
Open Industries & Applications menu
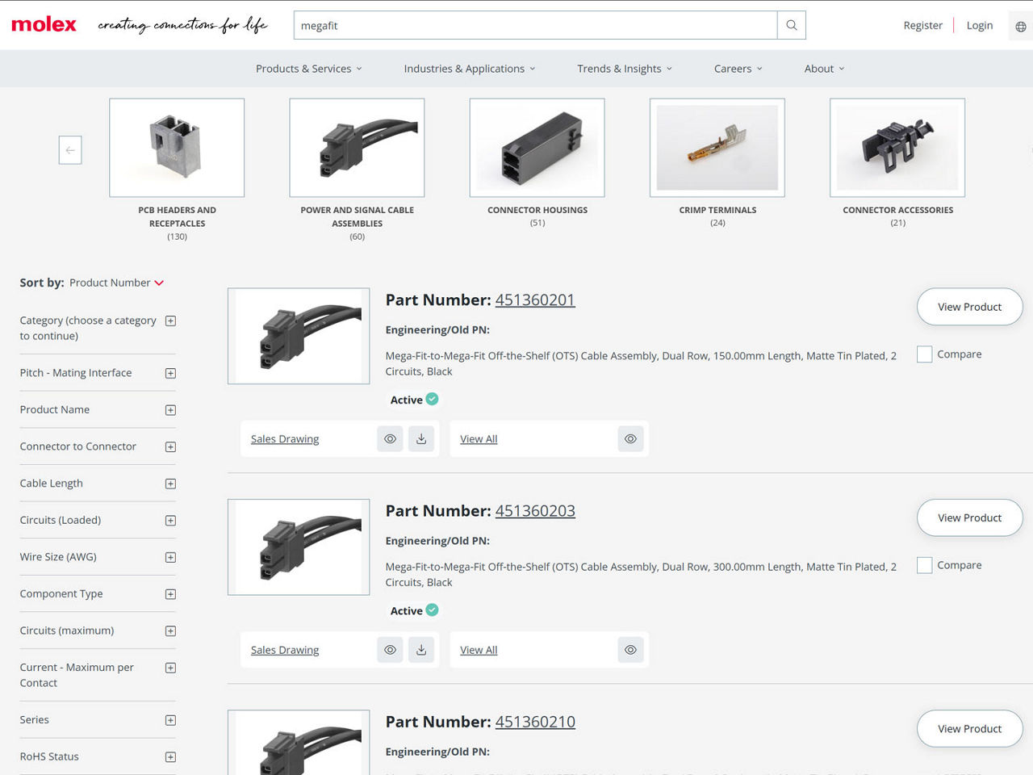470,69
